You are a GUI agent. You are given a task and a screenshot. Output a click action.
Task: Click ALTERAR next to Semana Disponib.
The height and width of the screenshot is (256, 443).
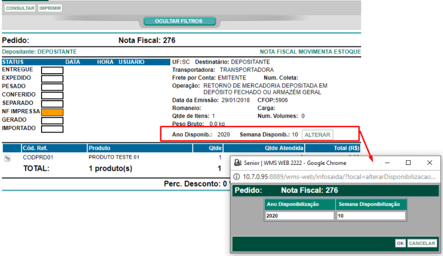[317, 135]
